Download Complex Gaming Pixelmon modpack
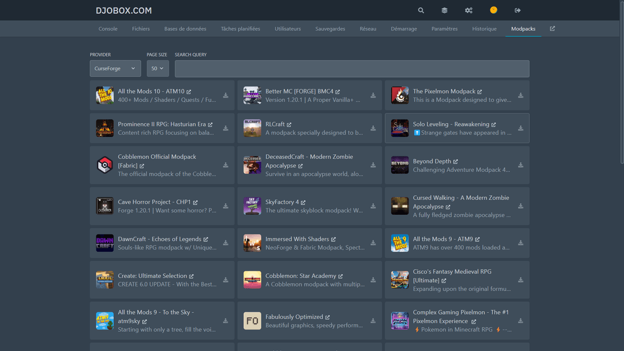Image resolution: width=624 pixels, height=351 pixels. [521, 321]
